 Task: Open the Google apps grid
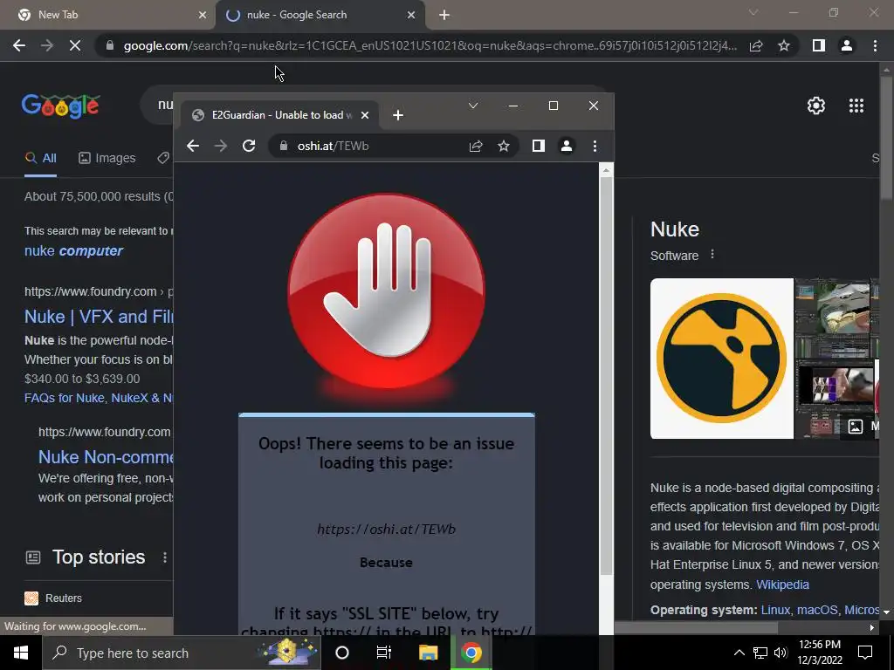[856, 106]
